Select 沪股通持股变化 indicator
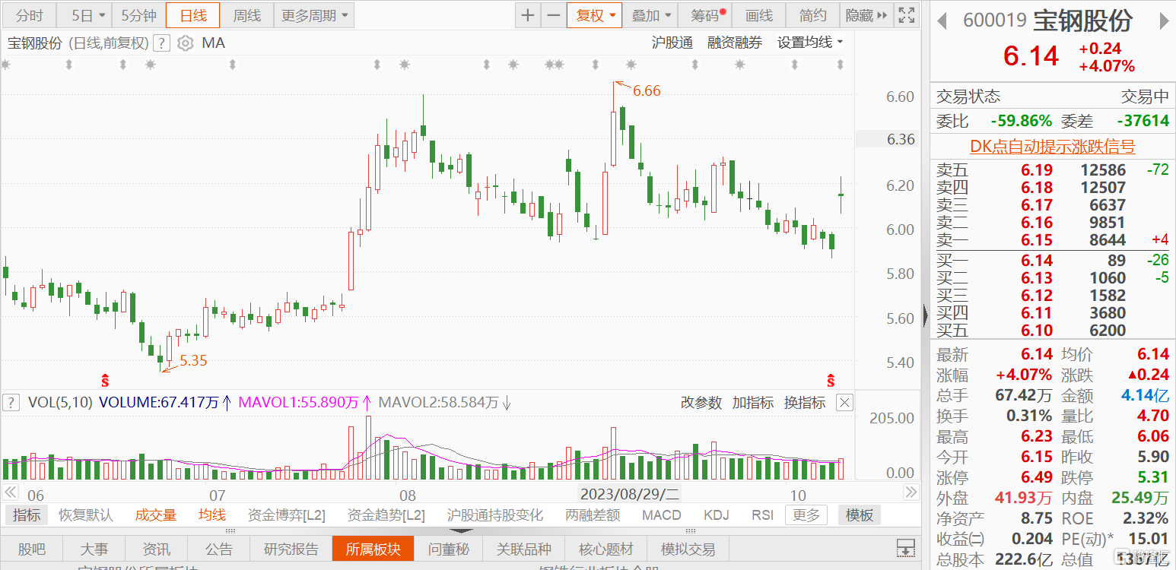Image resolution: width=1176 pixels, height=570 pixels. (495, 515)
